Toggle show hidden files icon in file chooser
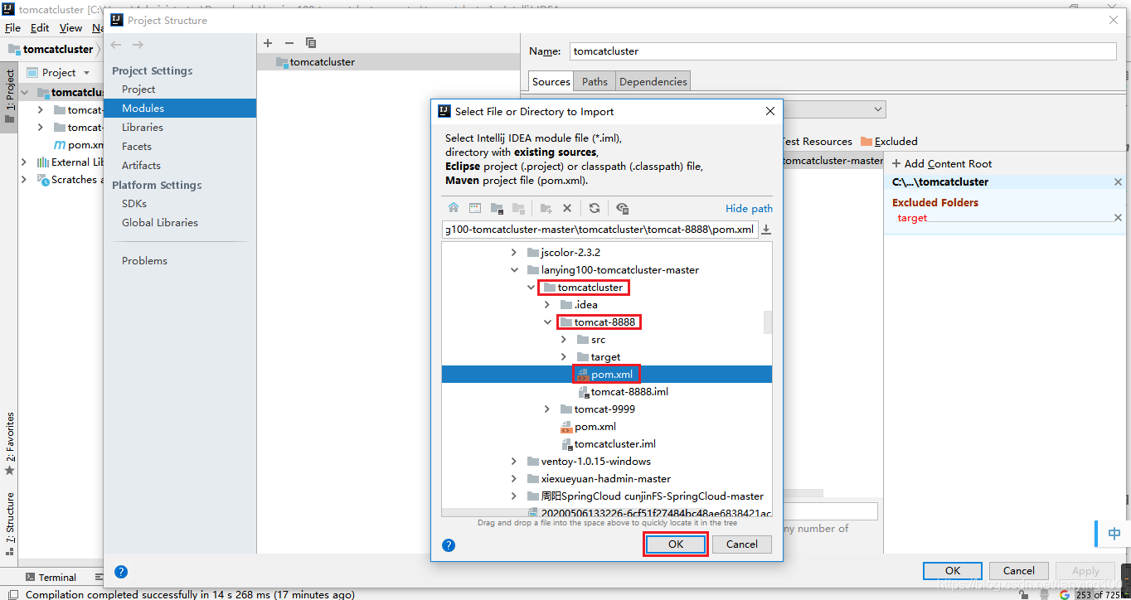 pos(623,208)
